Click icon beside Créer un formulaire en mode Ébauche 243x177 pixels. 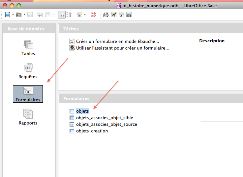point(72,42)
